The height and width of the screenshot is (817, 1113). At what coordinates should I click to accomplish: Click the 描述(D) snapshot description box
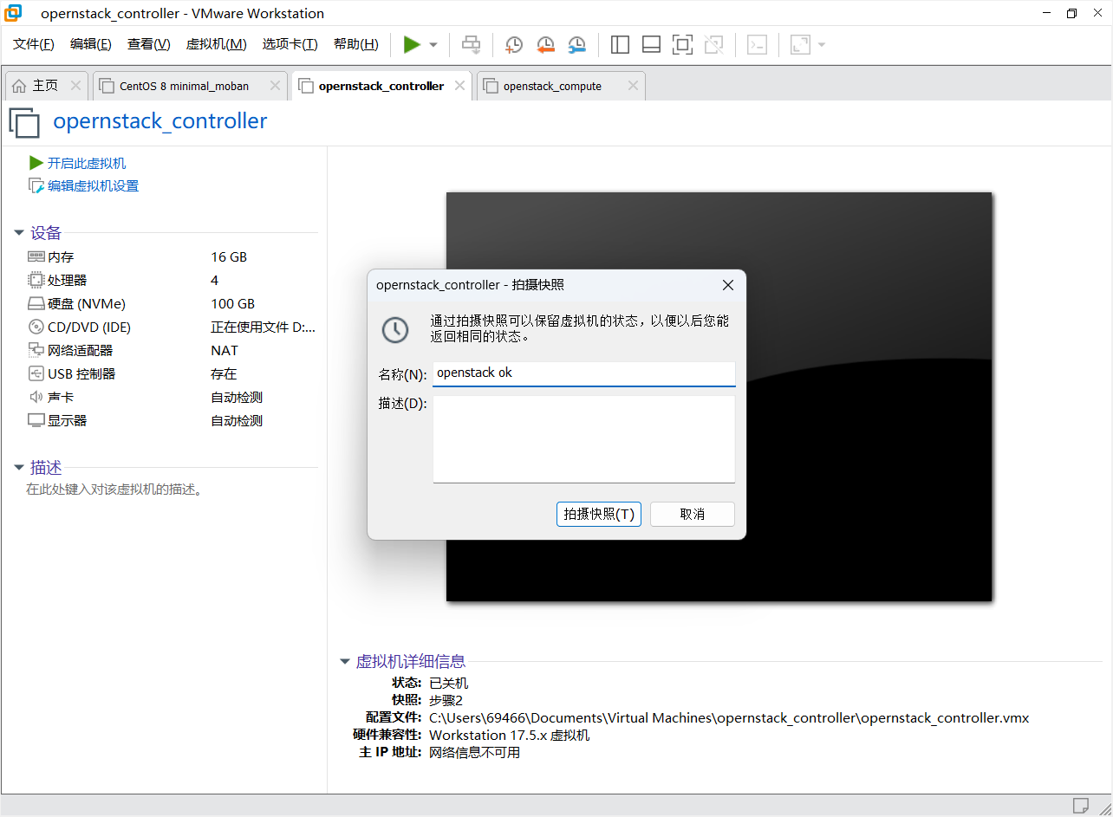583,439
